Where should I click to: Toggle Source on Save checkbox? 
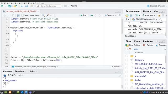22,15
